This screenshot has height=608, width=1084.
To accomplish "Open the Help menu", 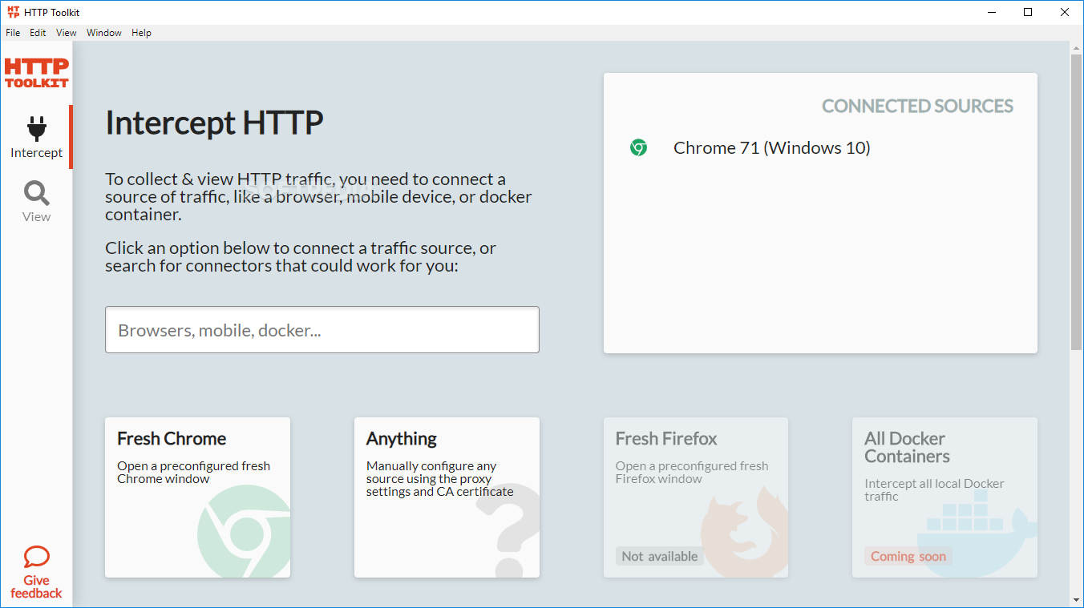I will click(x=141, y=33).
